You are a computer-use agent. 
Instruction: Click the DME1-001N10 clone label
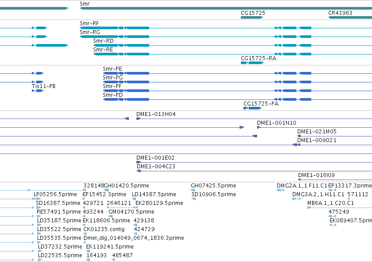click(277, 123)
